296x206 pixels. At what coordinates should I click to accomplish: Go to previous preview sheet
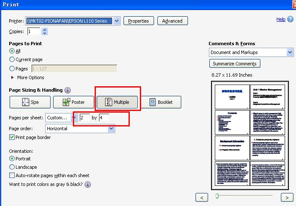pyautogui.click(x=202, y=198)
